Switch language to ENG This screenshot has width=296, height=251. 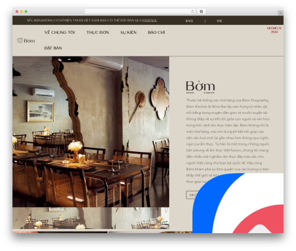tap(189, 21)
